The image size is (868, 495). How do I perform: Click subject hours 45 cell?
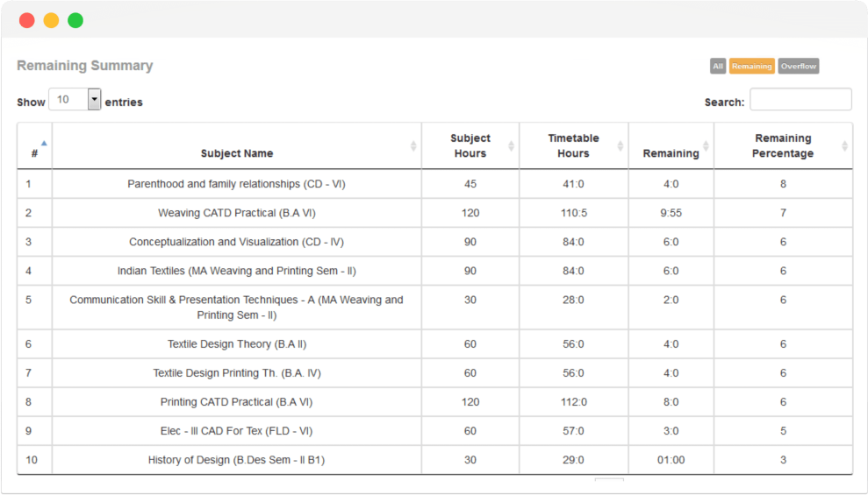470,184
